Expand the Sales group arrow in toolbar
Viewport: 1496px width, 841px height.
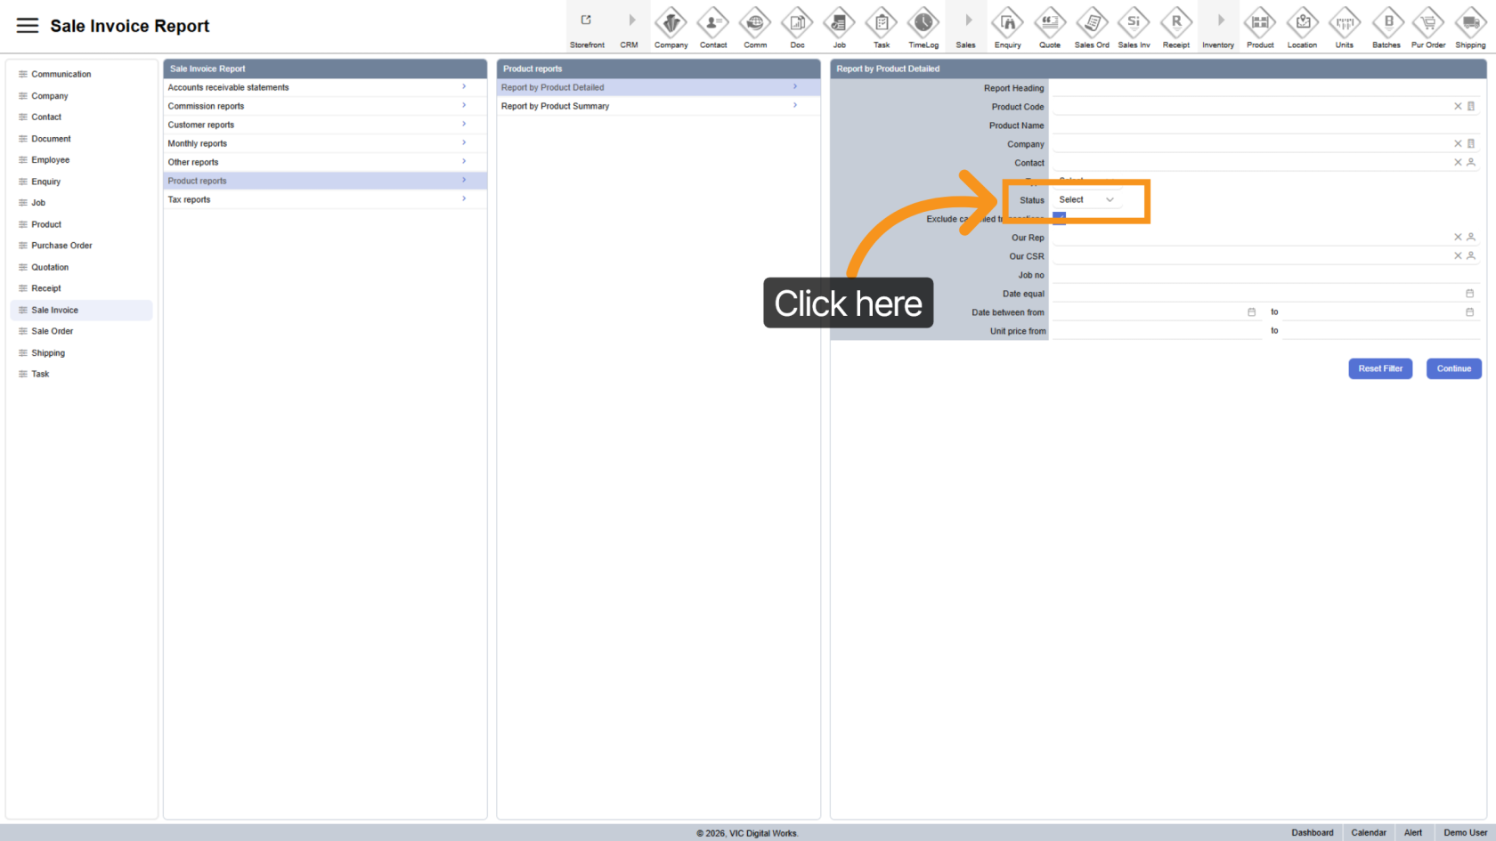point(968,20)
